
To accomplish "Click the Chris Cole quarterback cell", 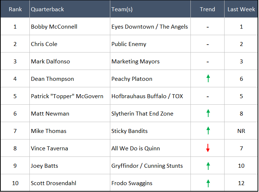I will (44, 44).
